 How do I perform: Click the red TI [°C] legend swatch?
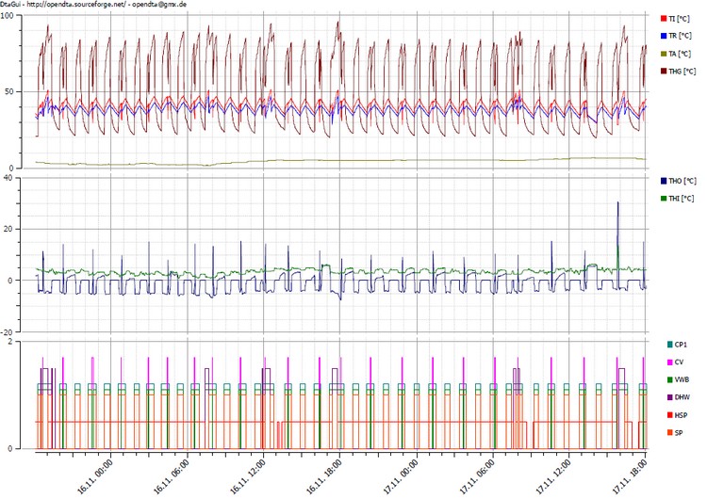tap(663, 18)
